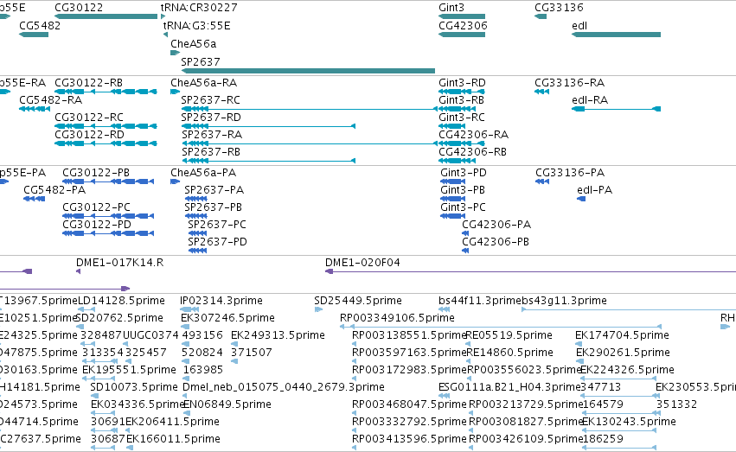
Task: Click the Gint3-RD transcript label
Action: click(x=463, y=82)
